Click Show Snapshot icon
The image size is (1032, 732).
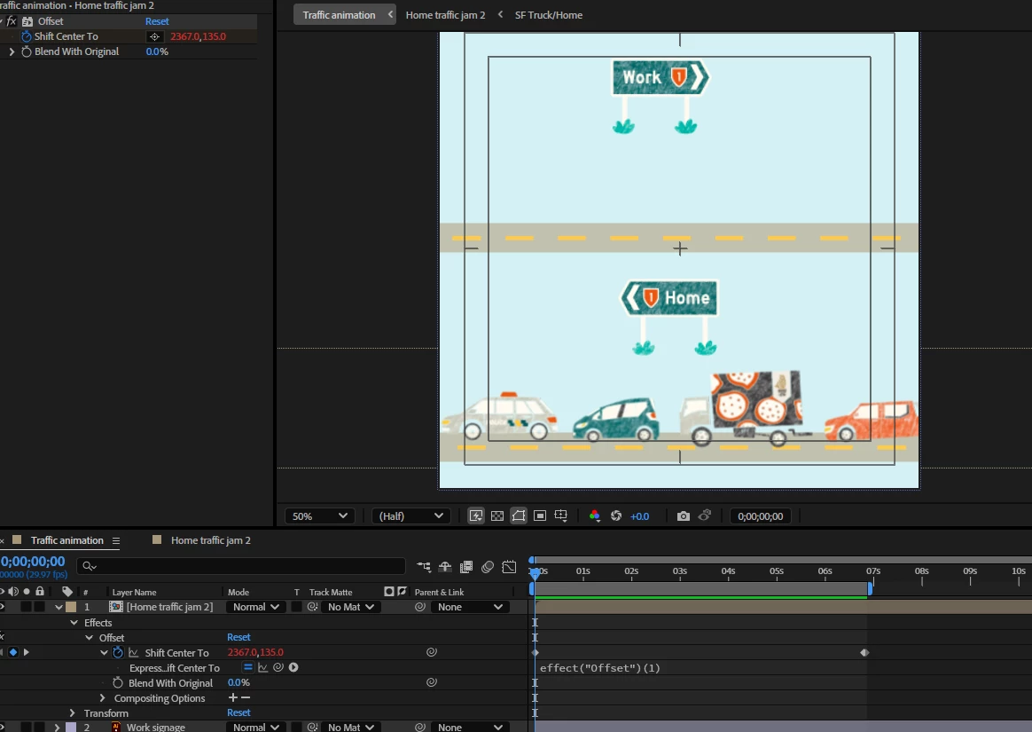pyautogui.click(x=704, y=516)
